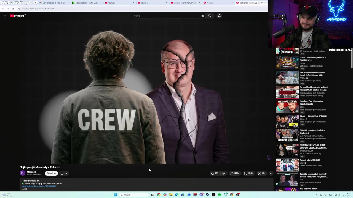Click the search magnifier button
353x198 pixels.
[x=210, y=16]
